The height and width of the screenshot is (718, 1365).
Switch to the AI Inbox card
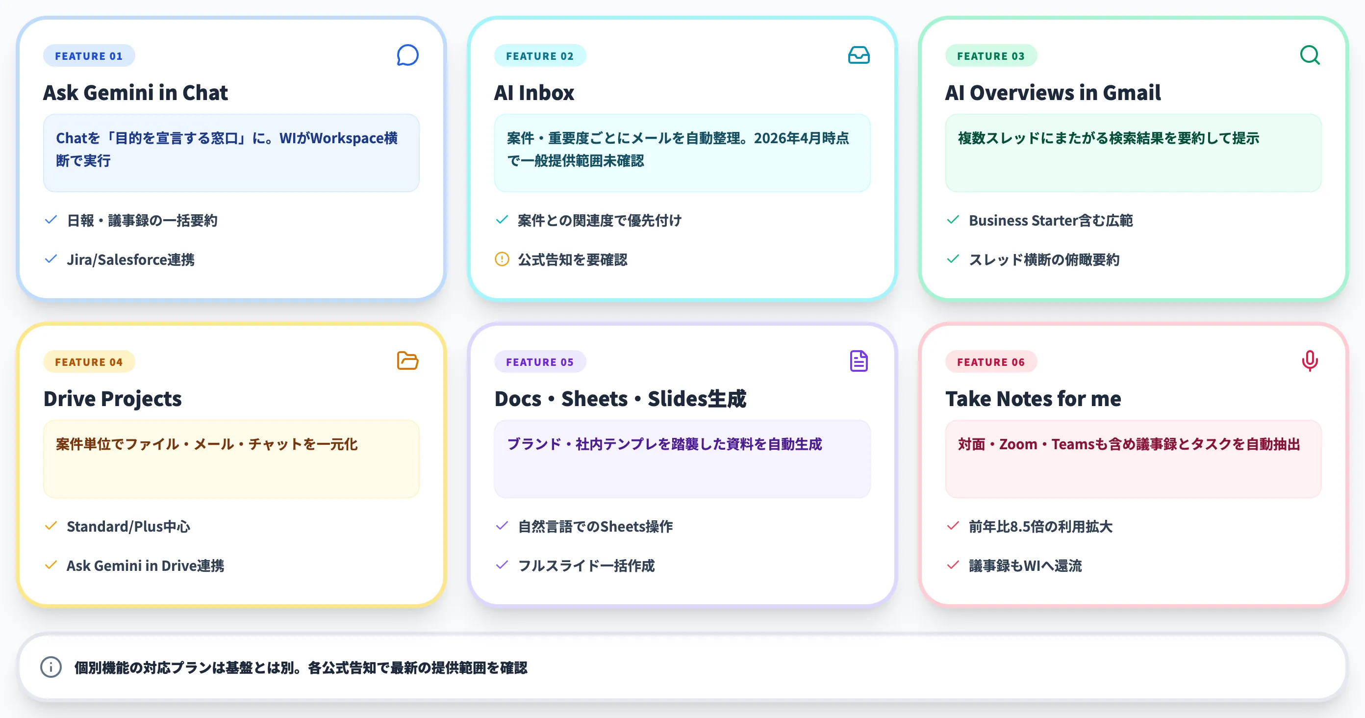click(682, 159)
